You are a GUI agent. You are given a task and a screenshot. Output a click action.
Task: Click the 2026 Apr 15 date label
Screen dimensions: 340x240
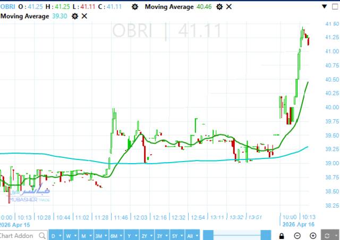(x=15, y=225)
